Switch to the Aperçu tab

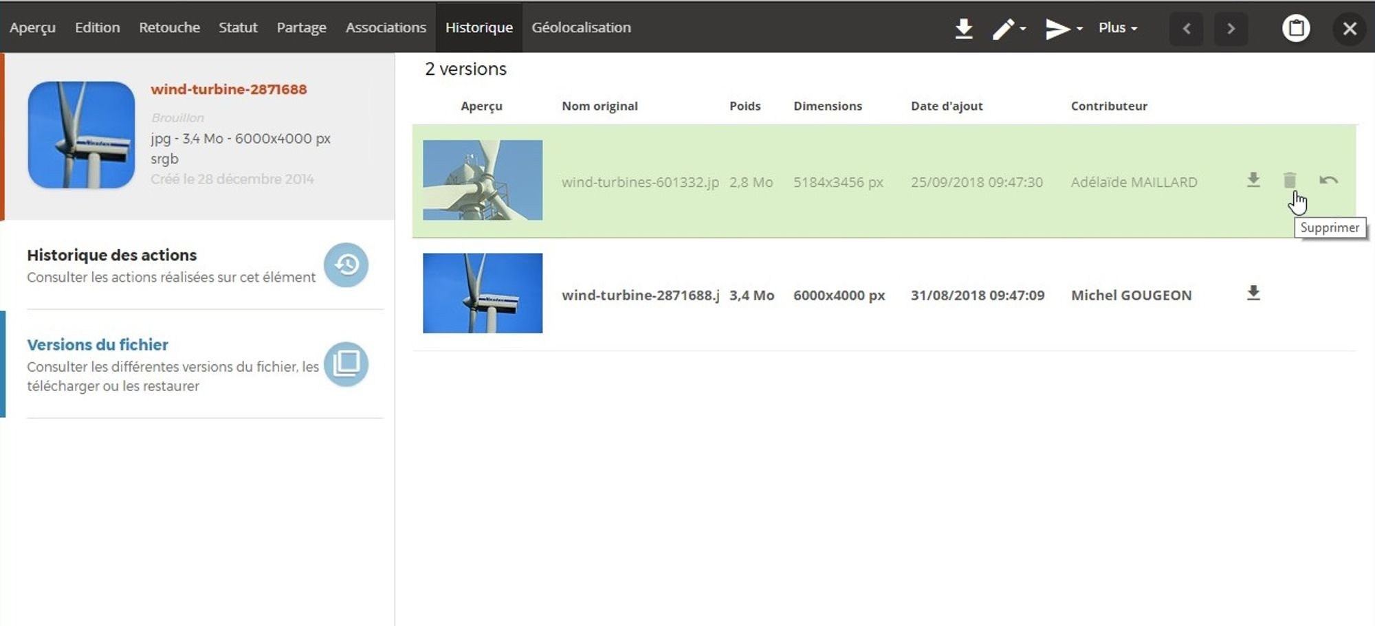click(32, 28)
